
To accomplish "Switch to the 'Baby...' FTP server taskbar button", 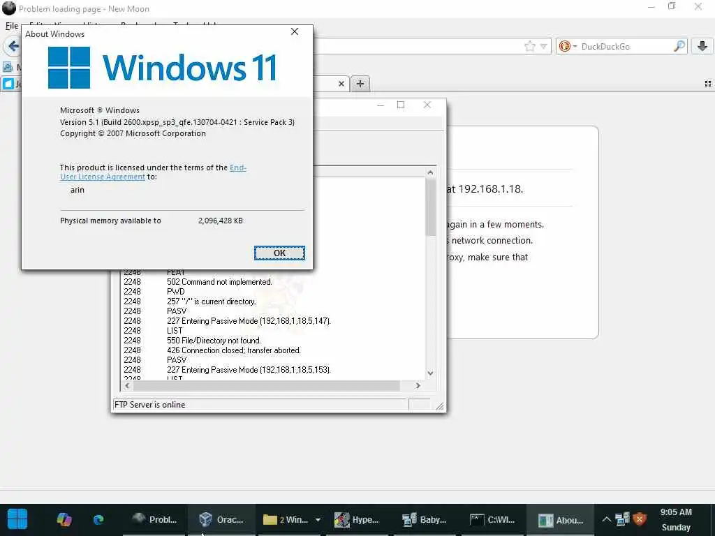I will point(425,519).
